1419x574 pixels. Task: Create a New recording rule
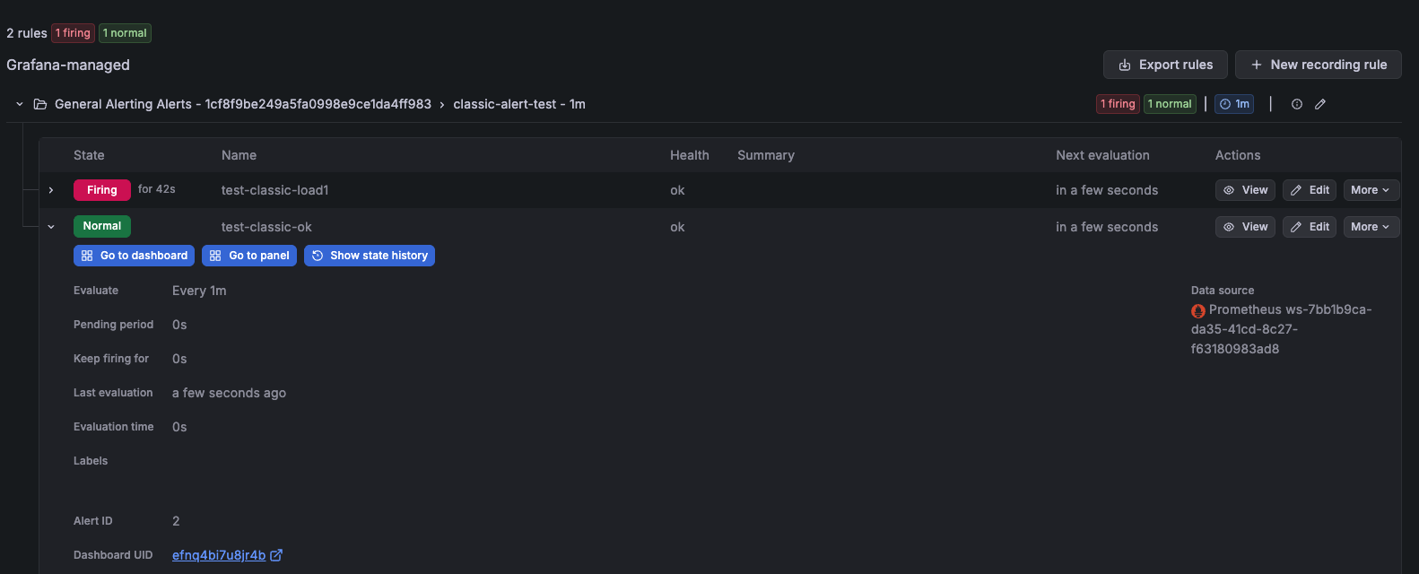pos(1319,65)
